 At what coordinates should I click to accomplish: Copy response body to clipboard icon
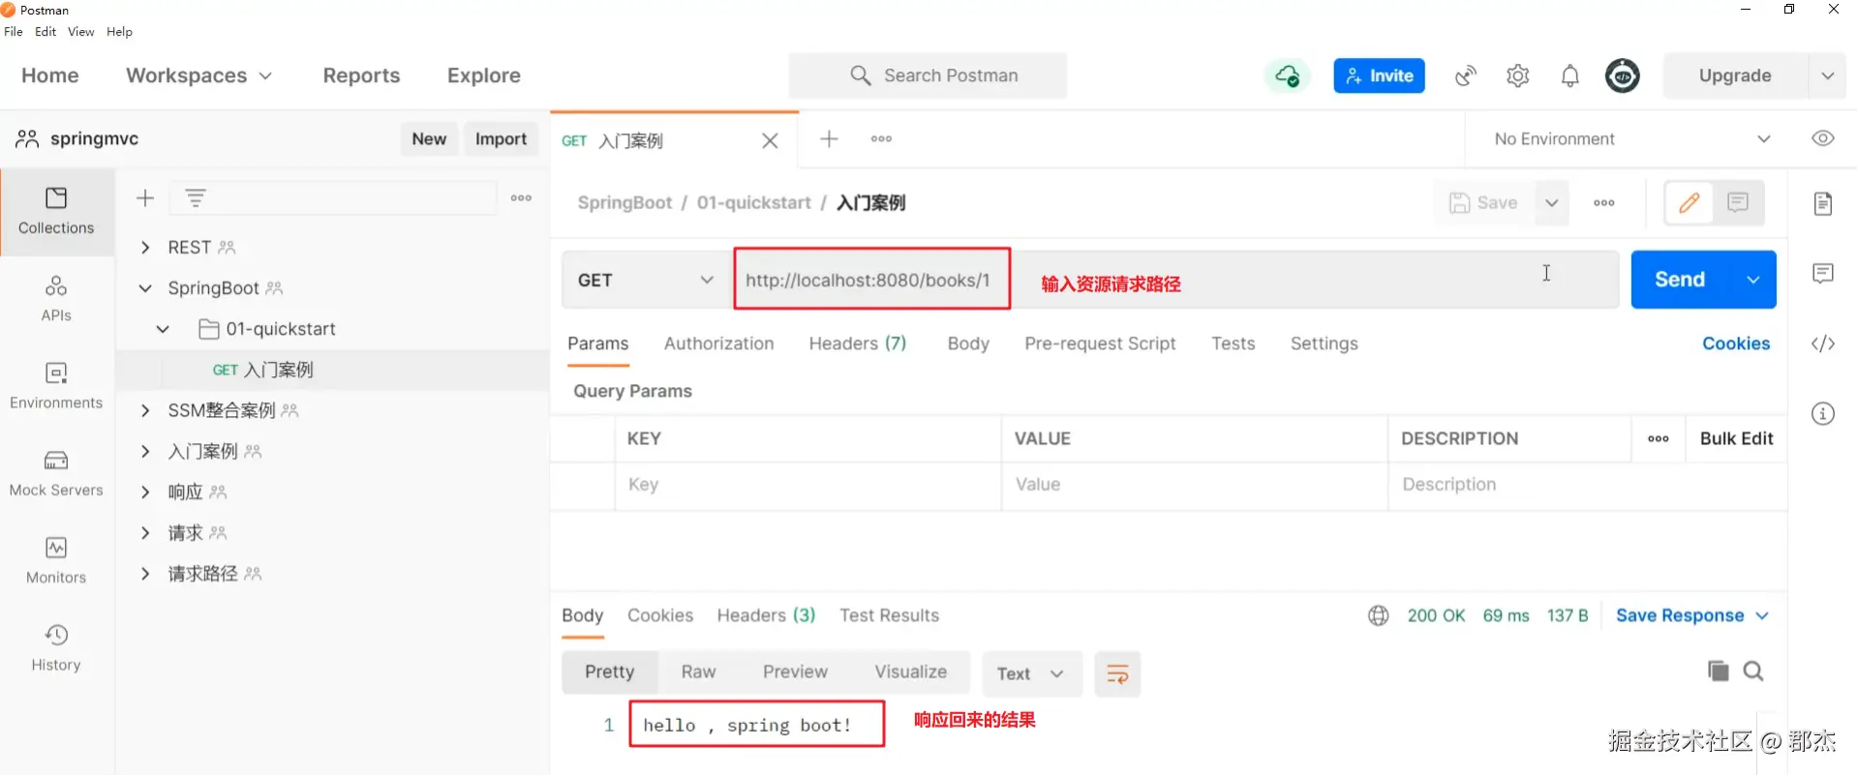point(1719,672)
